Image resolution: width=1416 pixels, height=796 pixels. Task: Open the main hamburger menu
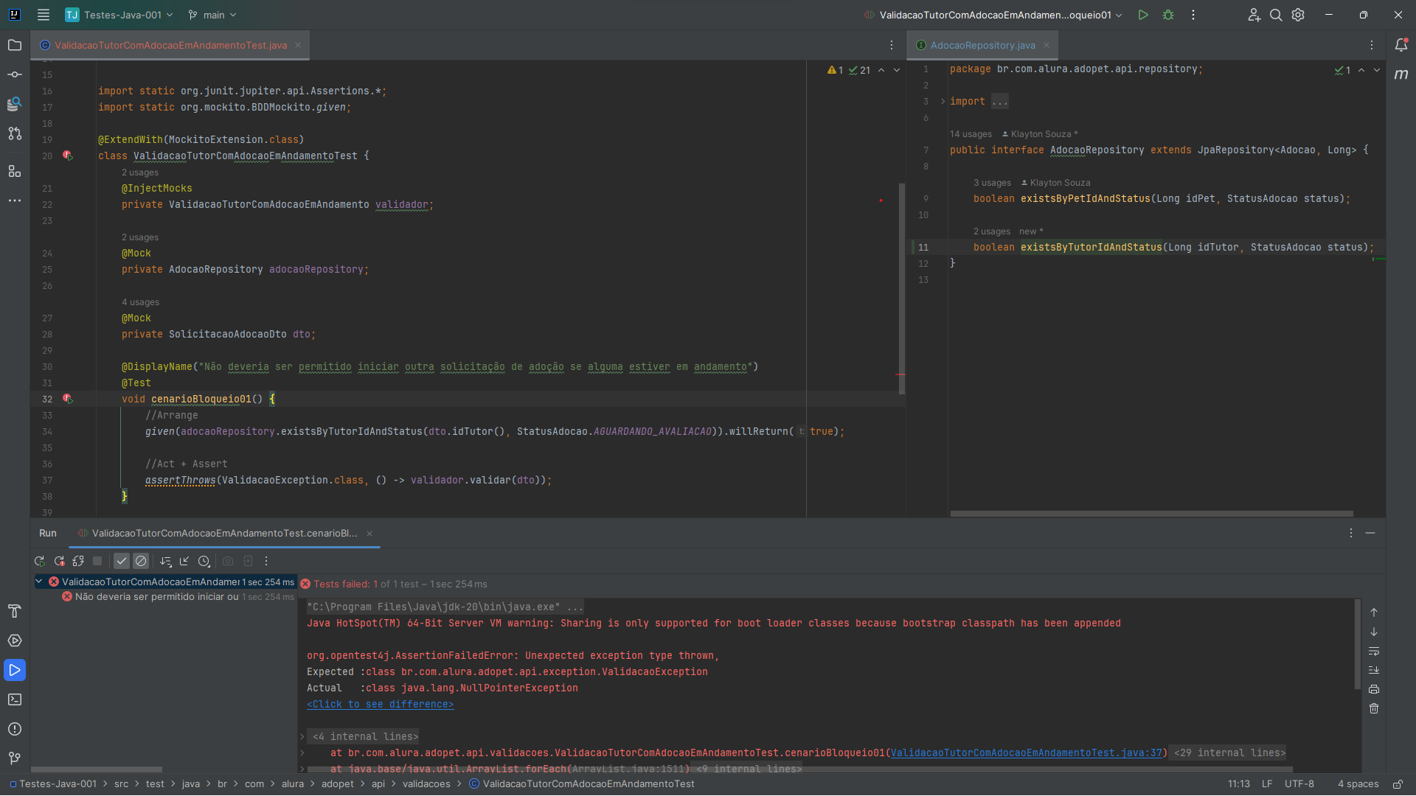click(x=44, y=15)
